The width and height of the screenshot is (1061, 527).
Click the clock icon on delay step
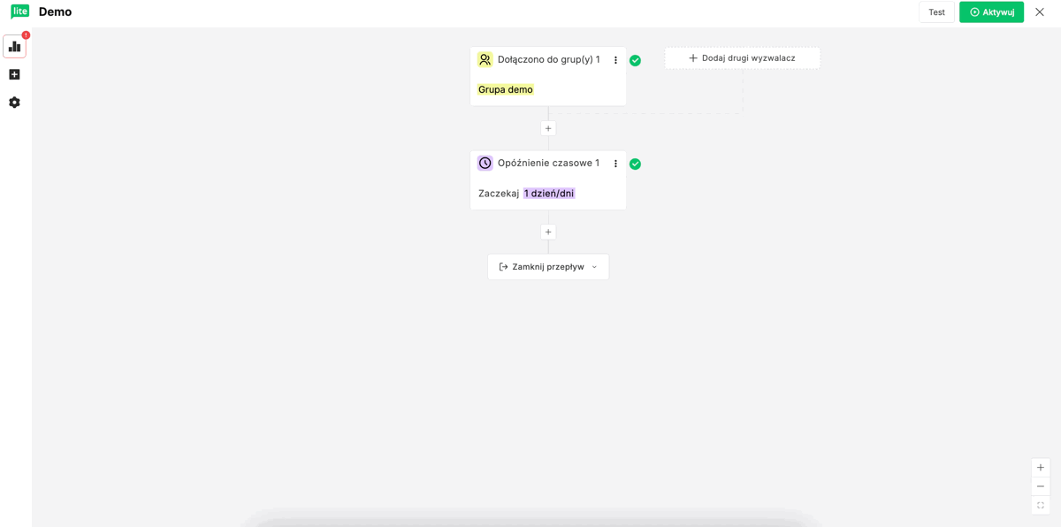485,164
